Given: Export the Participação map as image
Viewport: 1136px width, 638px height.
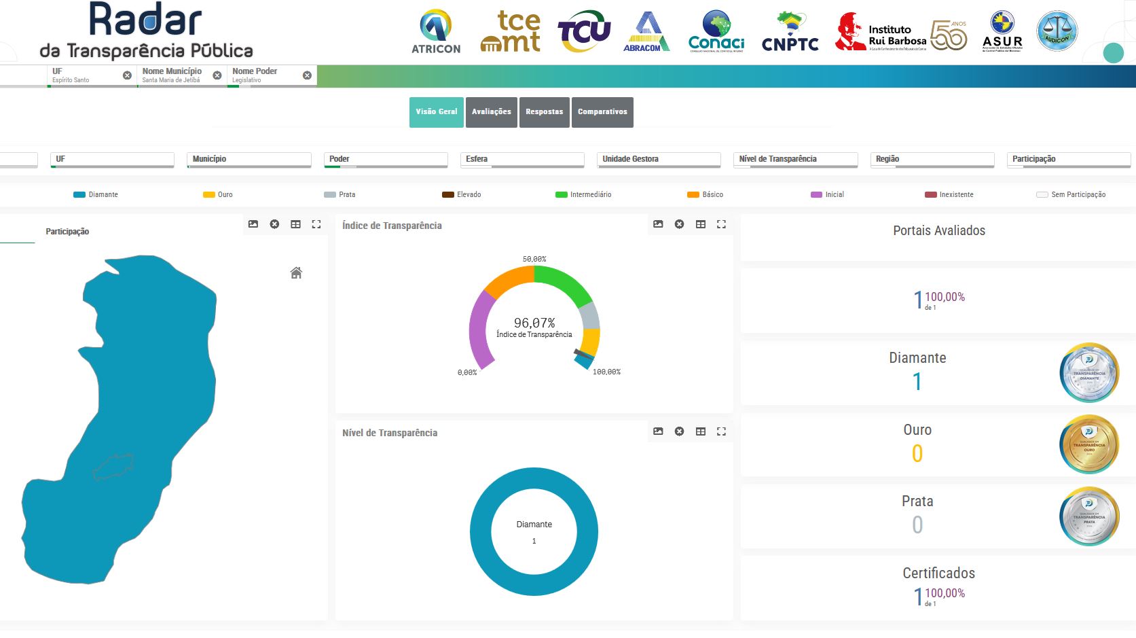Looking at the screenshot, I should coord(253,224).
